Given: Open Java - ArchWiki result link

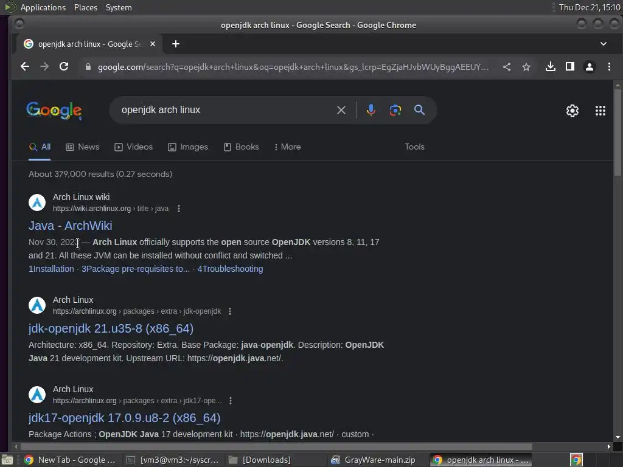Looking at the screenshot, I should coord(71,226).
